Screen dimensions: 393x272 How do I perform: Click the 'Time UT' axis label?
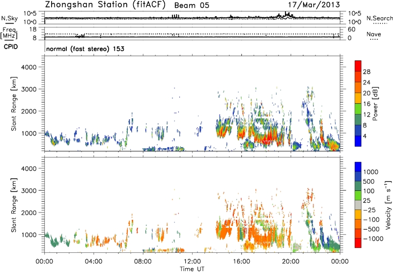pos(192,269)
